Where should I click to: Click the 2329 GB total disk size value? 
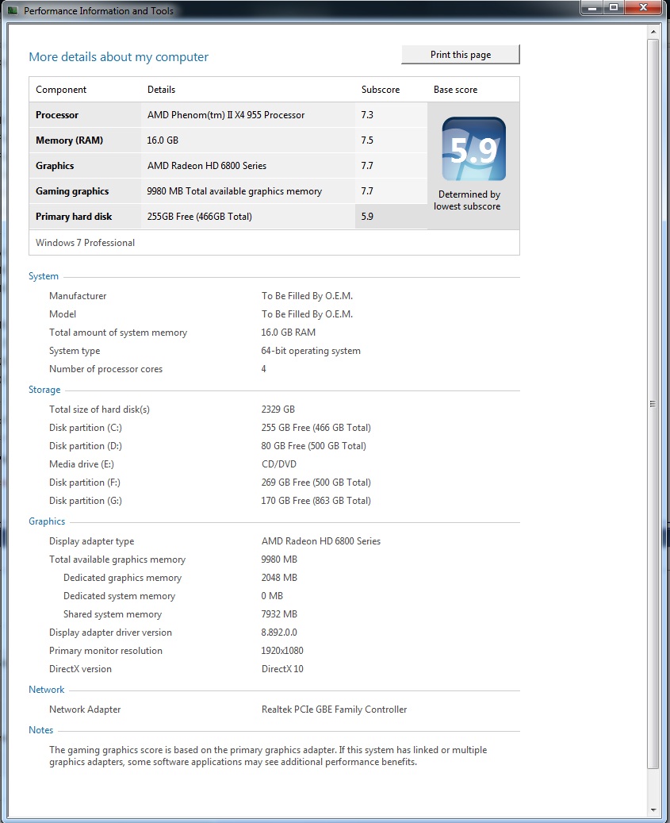point(278,409)
